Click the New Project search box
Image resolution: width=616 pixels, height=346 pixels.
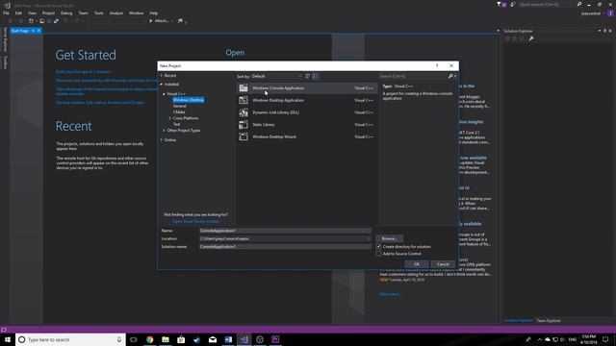[413, 76]
